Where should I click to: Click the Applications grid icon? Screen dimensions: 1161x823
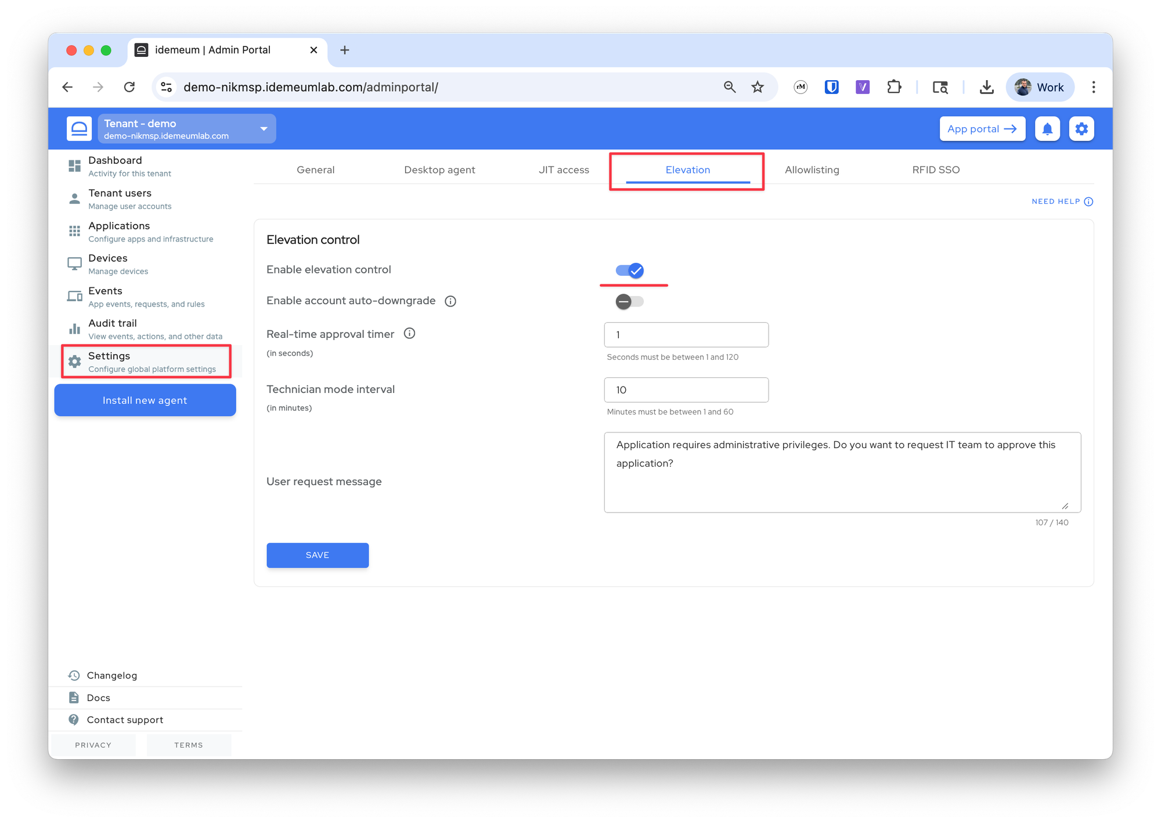(x=74, y=231)
